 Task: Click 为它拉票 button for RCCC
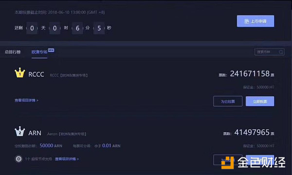pyautogui.click(x=228, y=101)
